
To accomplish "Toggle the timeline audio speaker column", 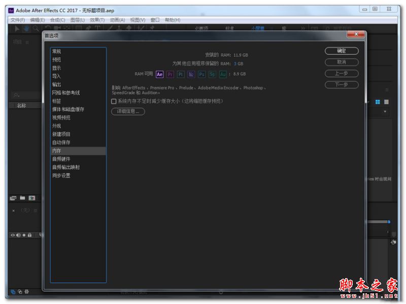I will pos(18,235).
